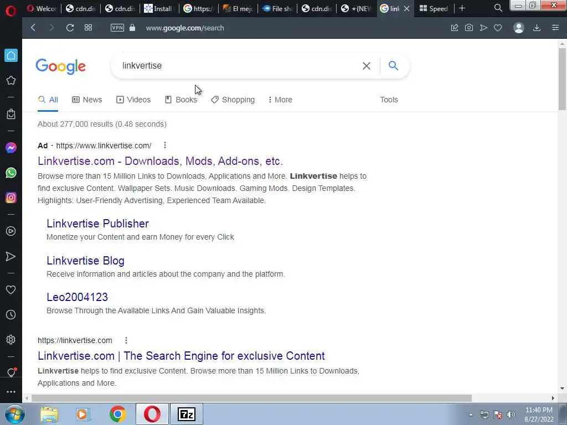Screen dimensions: 567x425
Task: Select the All results tab
Action: 48,100
